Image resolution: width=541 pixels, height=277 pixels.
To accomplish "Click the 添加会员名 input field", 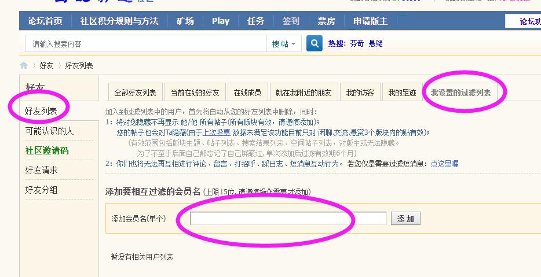I will (288, 219).
